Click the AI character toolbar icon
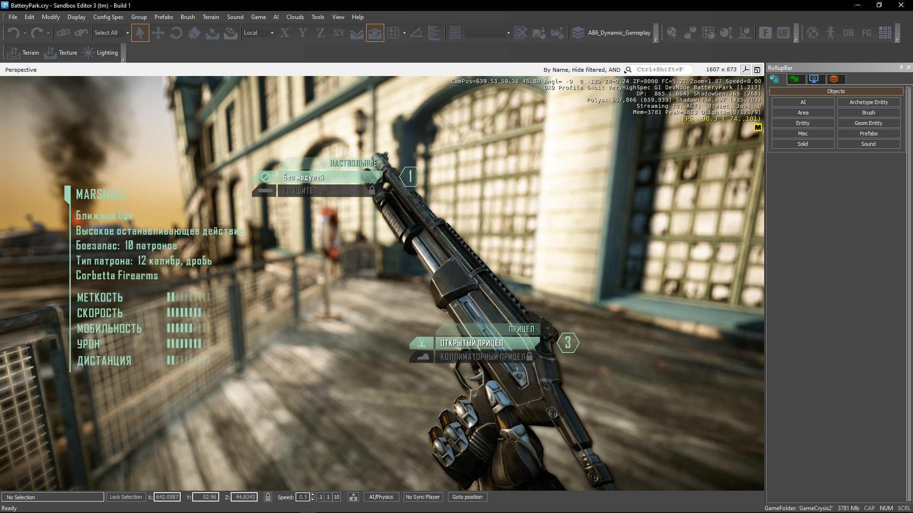The height and width of the screenshot is (513, 913). coord(830,33)
